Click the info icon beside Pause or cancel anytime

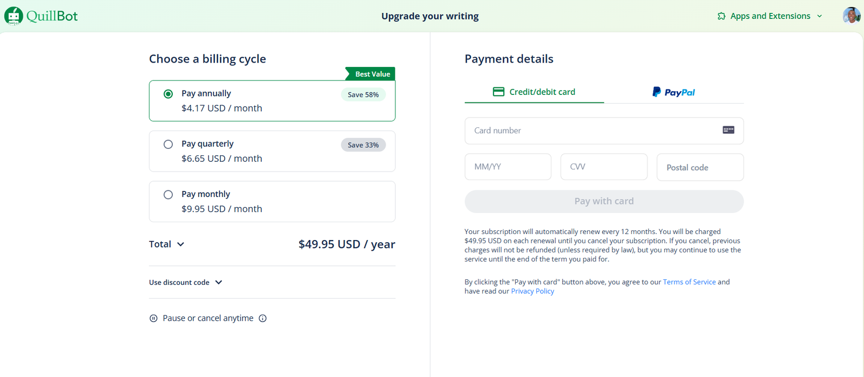[x=263, y=318]
